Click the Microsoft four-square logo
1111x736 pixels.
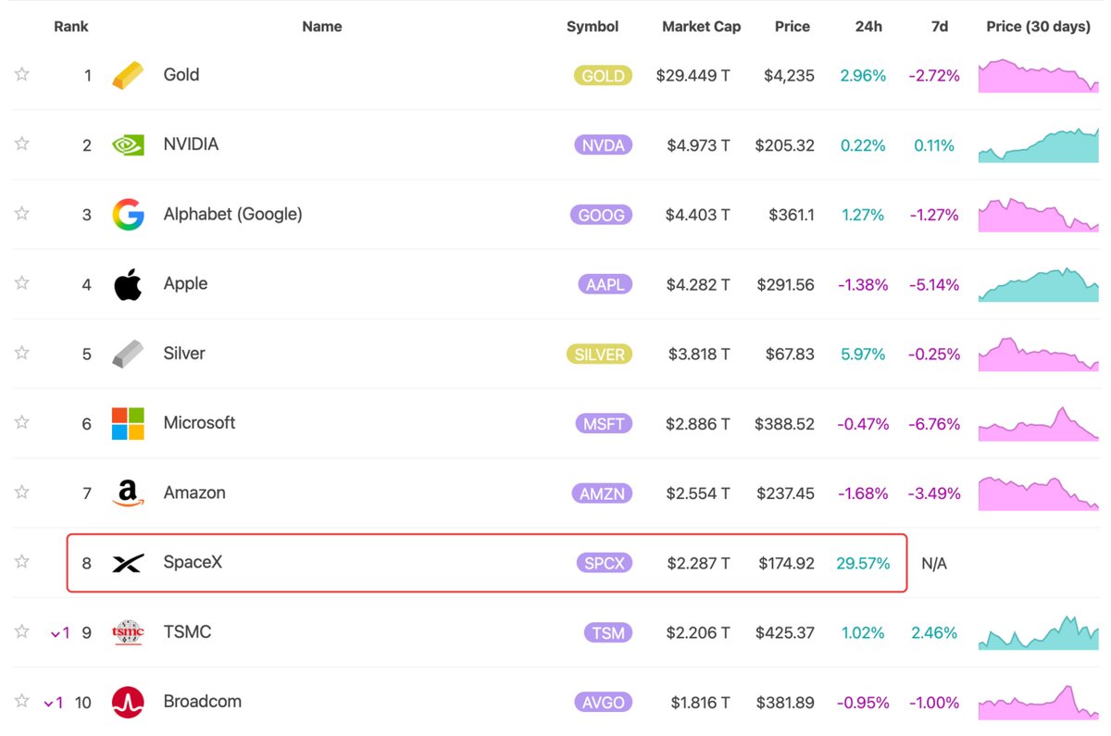128,423
